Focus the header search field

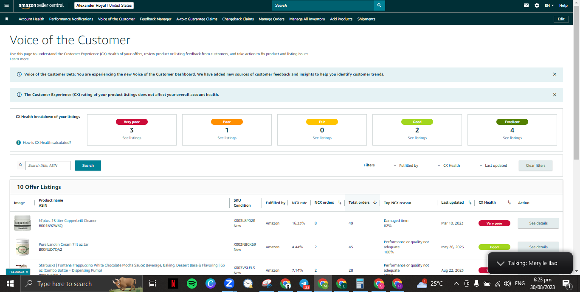(323, 6)
